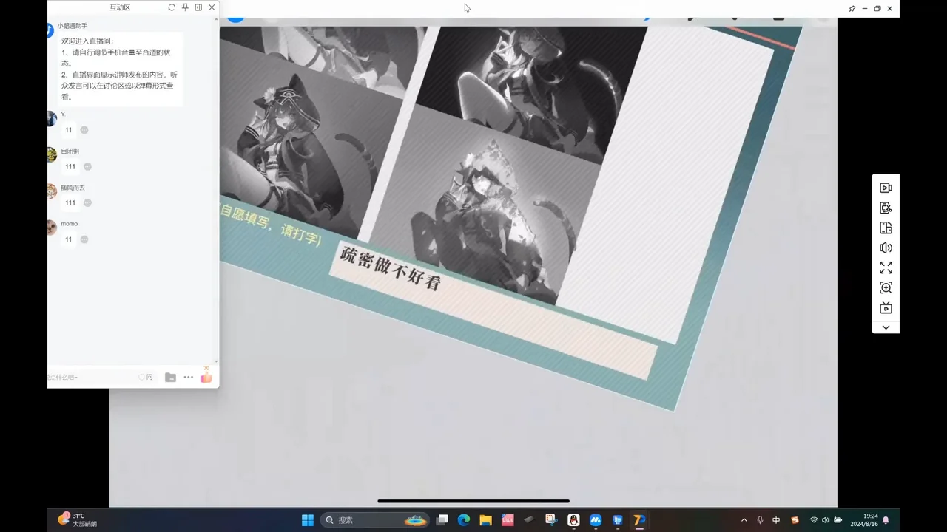Toggle the 问 question option
Screen dimensions: 947x532
click(x=146, y=378)
